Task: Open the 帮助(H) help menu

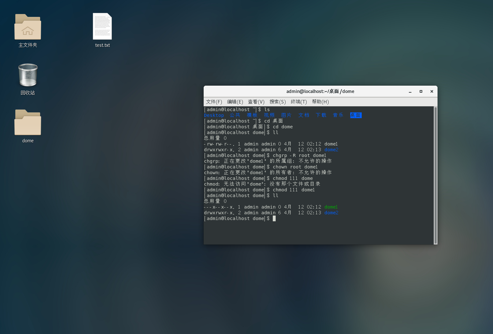Action: coord(321,102)
